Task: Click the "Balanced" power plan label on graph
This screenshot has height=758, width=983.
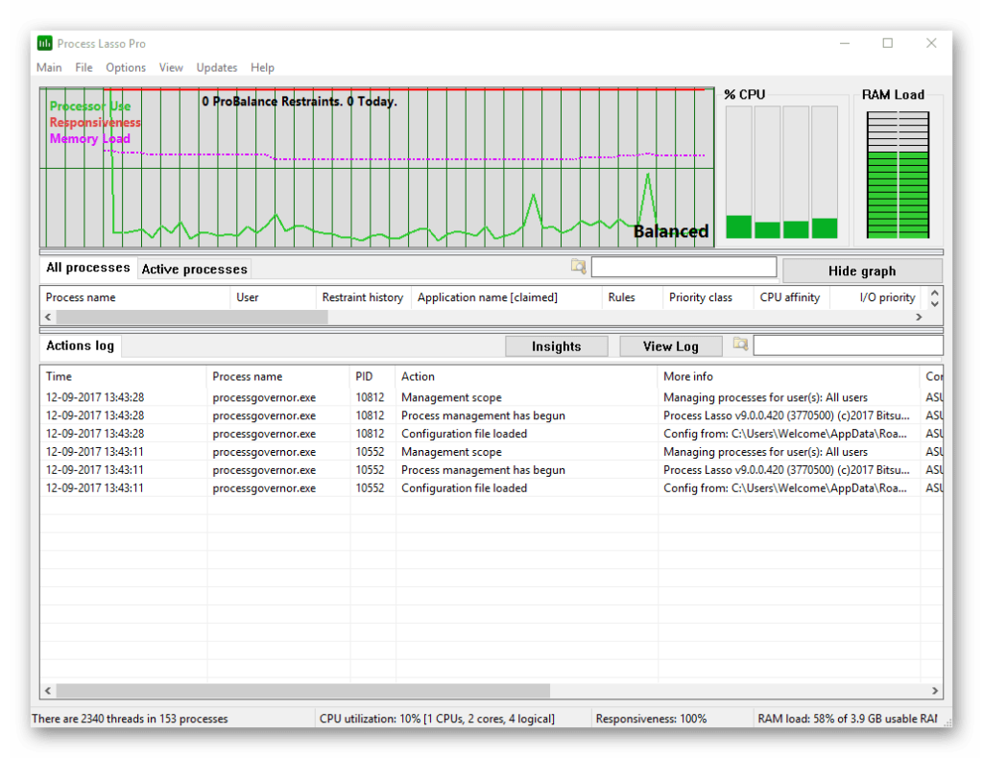Action: [x=671, y=232]
